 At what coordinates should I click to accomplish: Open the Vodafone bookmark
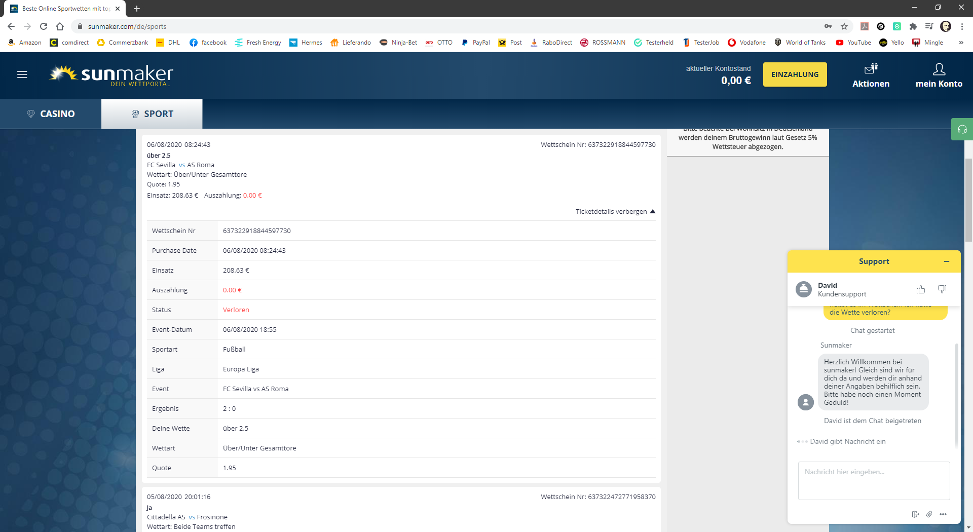coord(746,43)
